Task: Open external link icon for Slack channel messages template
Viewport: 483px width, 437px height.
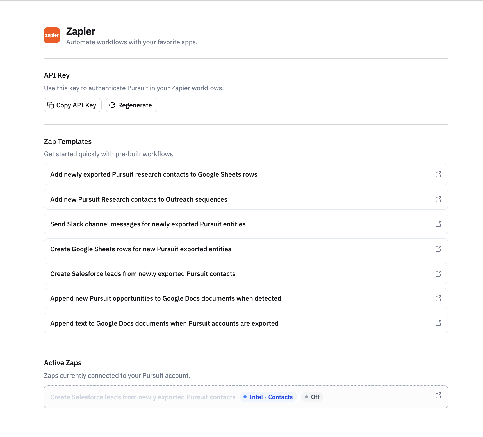Action: coord(438,224)
